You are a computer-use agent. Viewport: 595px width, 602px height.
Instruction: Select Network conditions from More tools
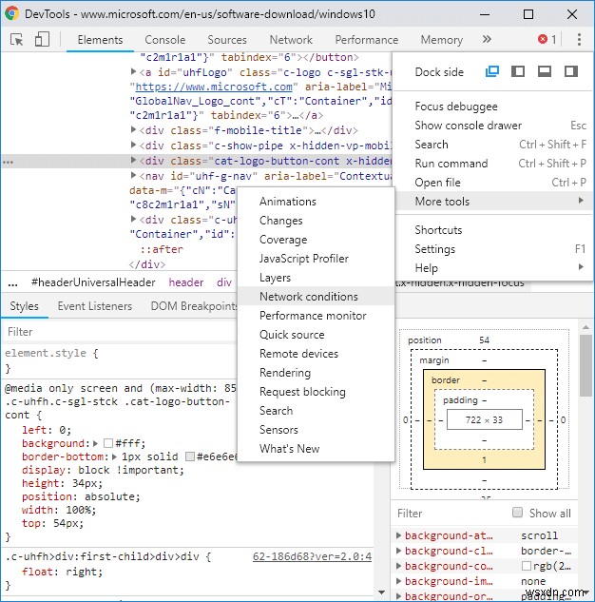[x=309, y=297]
